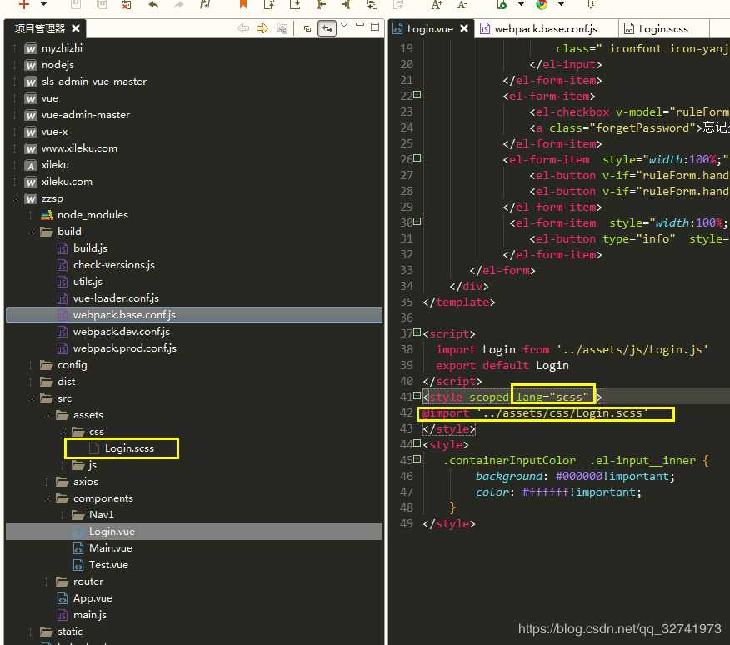The width and height of the screenshot is (730, 645).
Task: Switch to the webpack.base.conf.js tab
Action: pyautogui.click(x=546, y=29)
